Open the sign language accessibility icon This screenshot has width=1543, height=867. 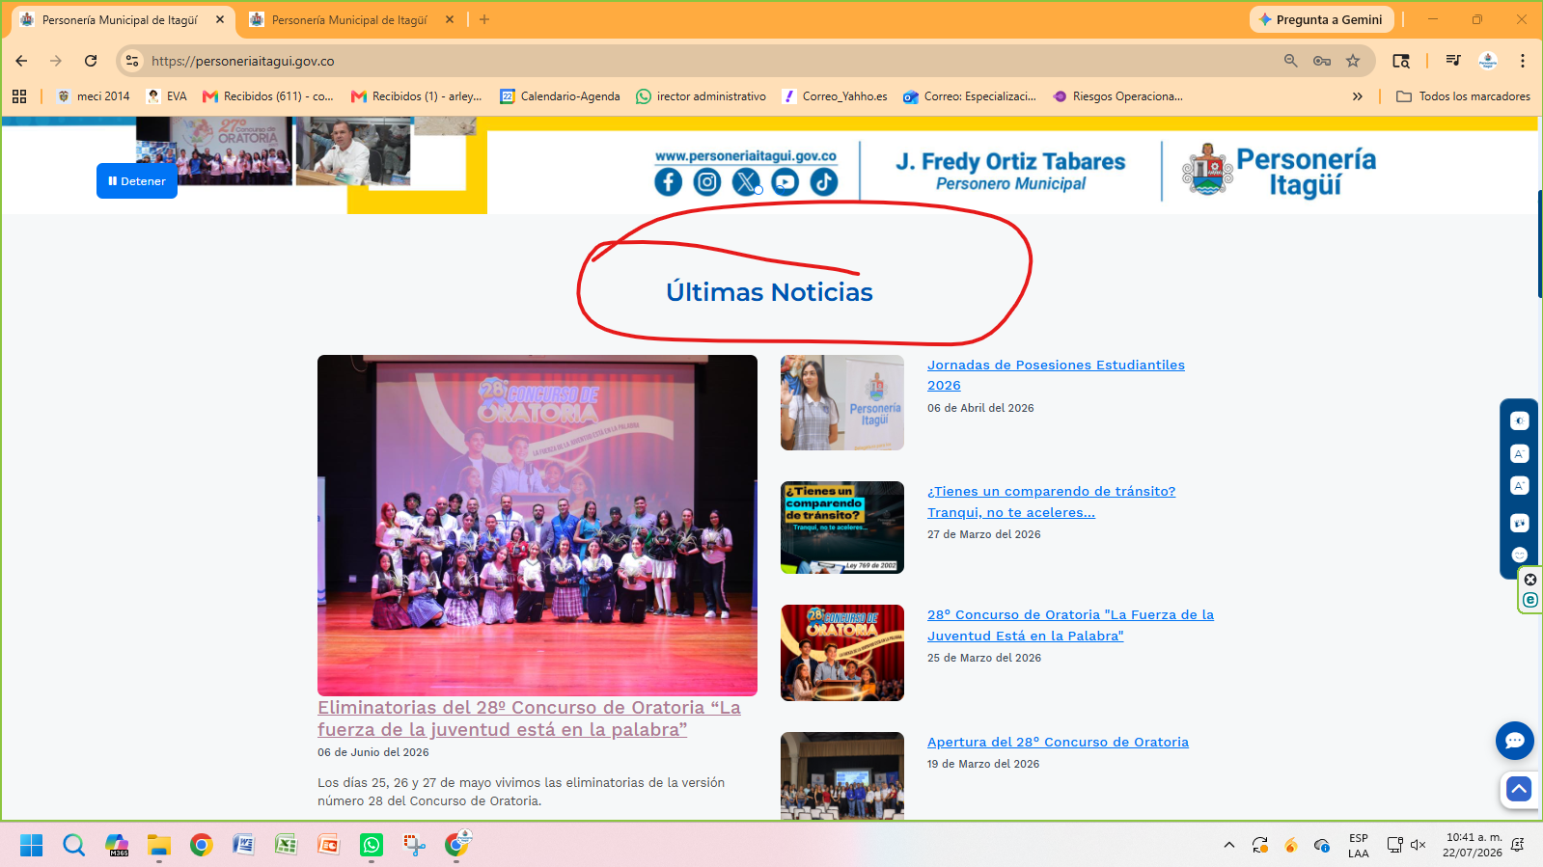1519,523
